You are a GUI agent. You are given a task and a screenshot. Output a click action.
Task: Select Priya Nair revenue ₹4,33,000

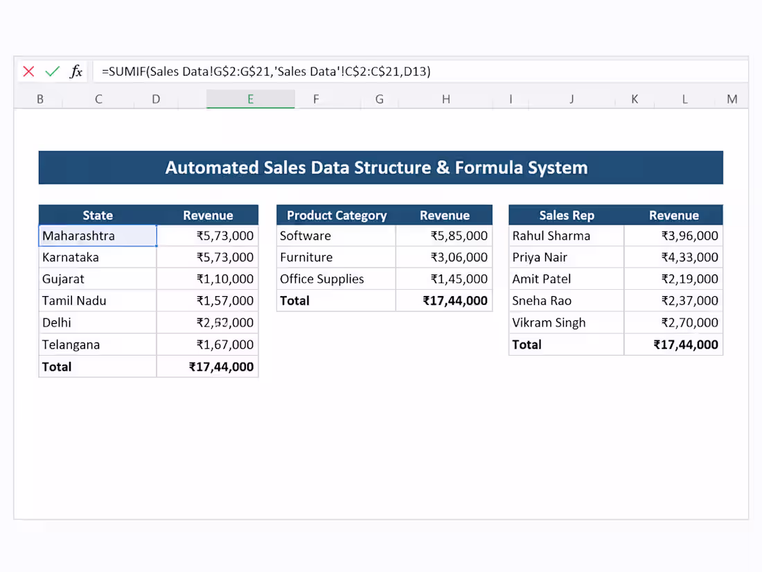(x=673, y=257)
